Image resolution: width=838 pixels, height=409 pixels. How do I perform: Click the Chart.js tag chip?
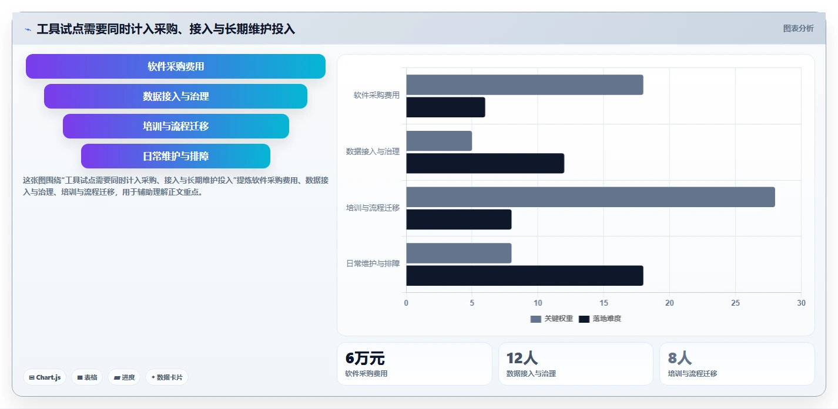pos(45,377)
